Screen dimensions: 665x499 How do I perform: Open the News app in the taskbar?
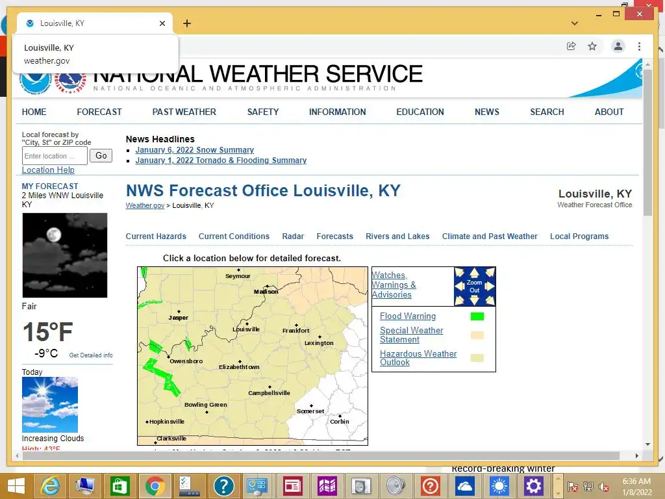[x=292, y=486]
